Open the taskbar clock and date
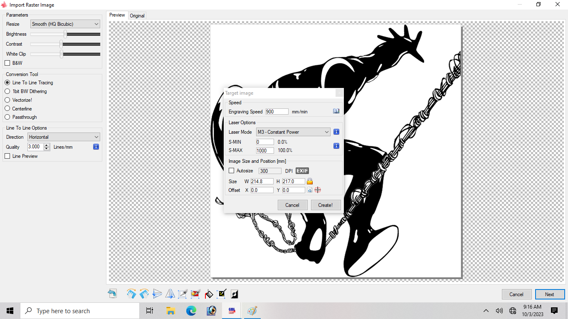This screenshot has height=319, width=568. 532,311
